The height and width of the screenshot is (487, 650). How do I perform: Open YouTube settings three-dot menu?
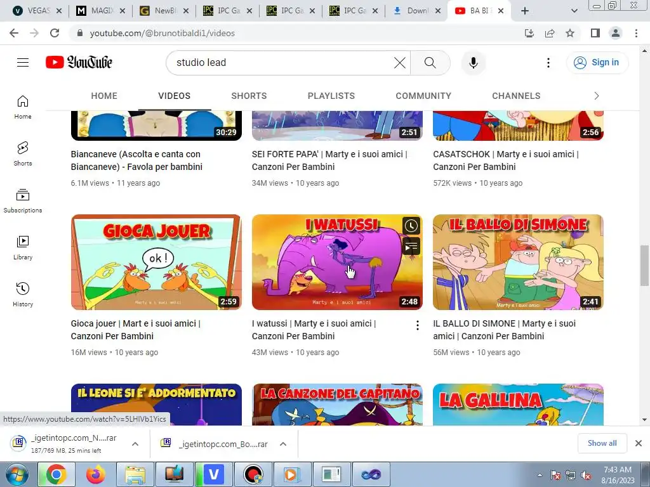click(x=548, y=63)
